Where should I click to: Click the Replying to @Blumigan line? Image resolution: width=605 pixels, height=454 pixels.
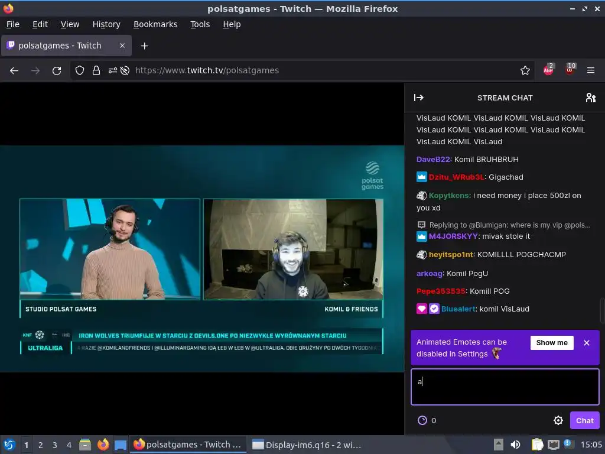pyautogui.click(x=509, y=225)
